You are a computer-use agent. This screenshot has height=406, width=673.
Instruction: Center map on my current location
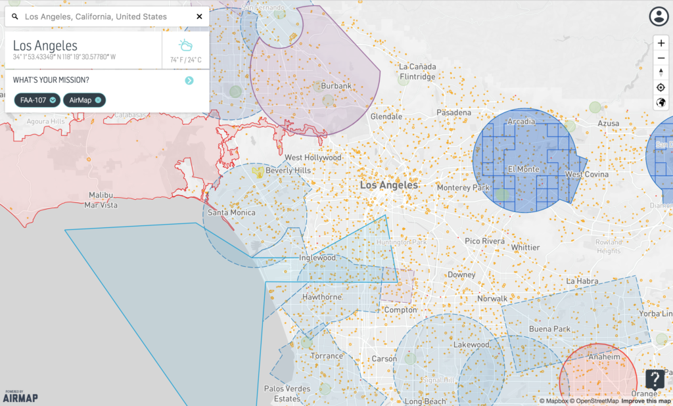pyautogui.click(x=661, y=87)
